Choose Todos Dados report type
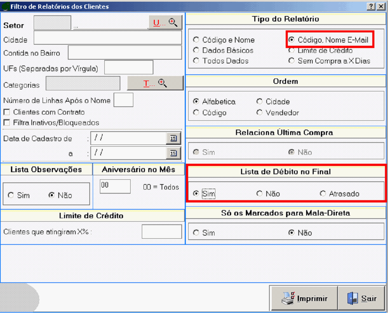The image size is (388, 313). [196, 61]
